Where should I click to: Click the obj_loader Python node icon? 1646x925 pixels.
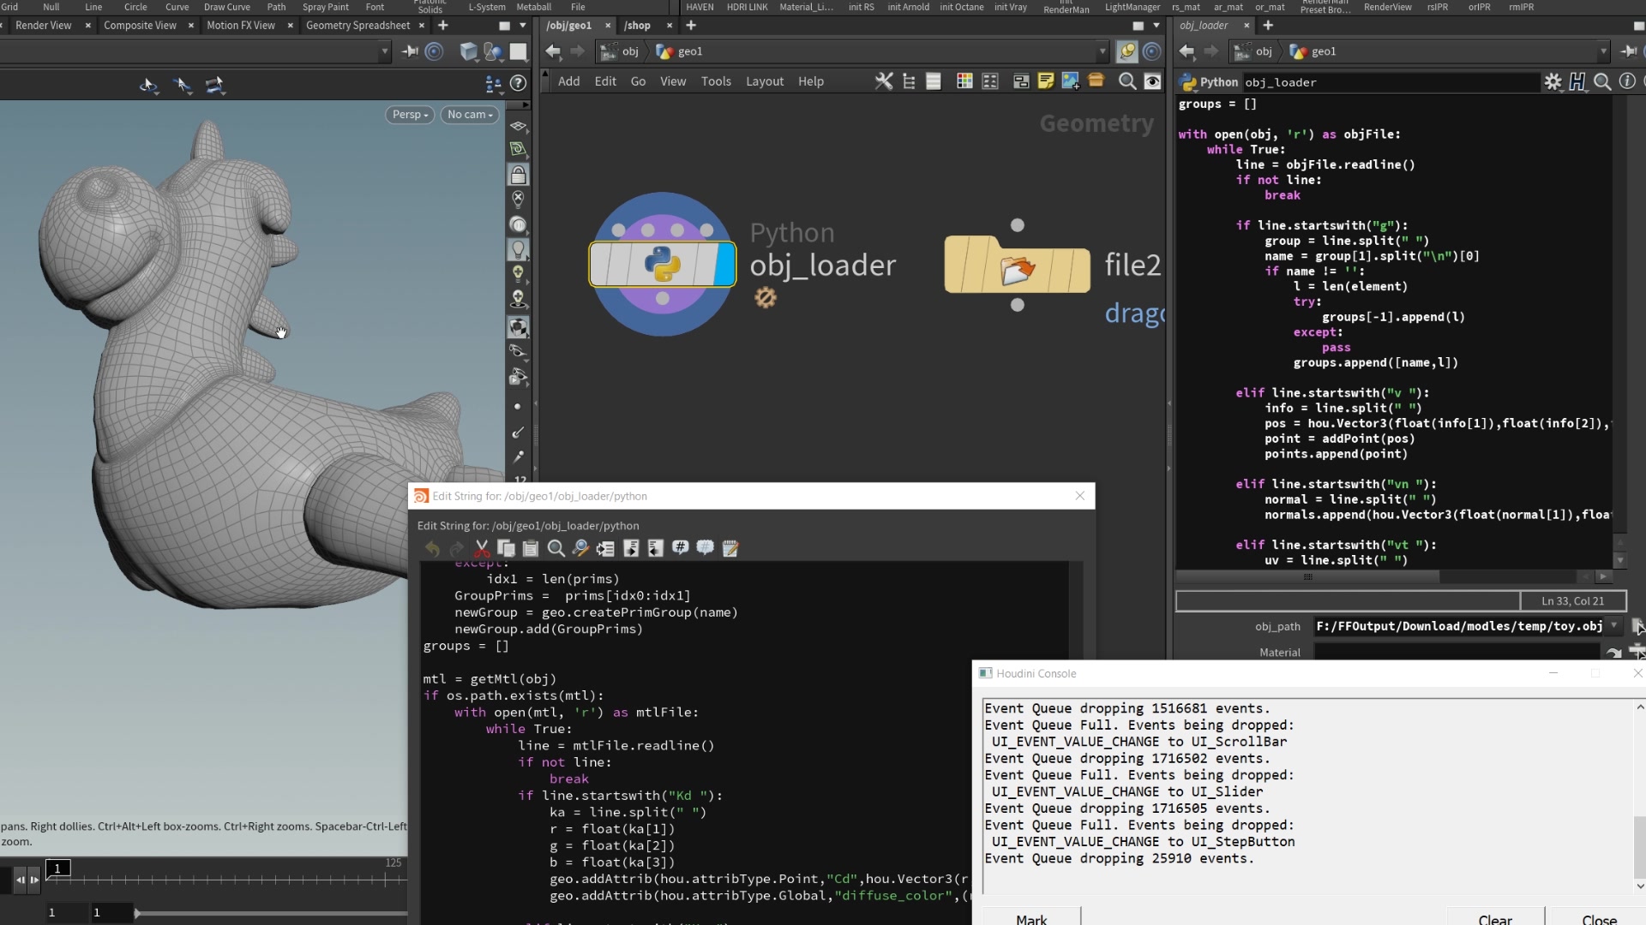tap(662, 264)
